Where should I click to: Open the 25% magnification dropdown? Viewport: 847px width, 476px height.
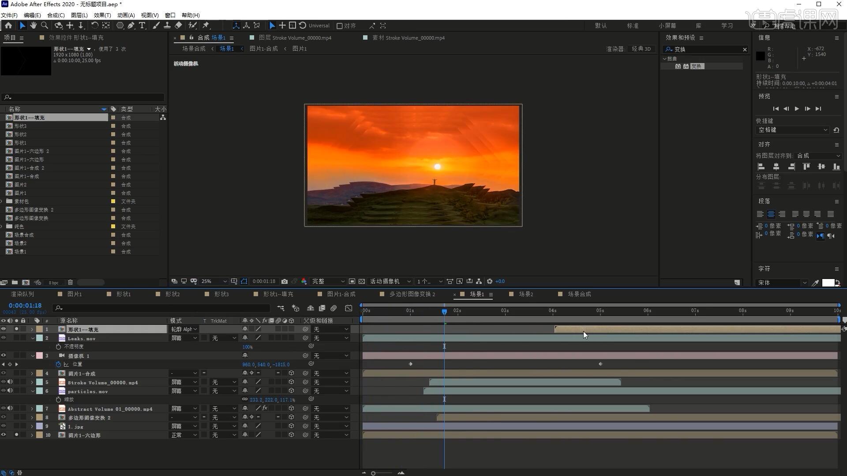pyautogui.click(x=214, y=282)
